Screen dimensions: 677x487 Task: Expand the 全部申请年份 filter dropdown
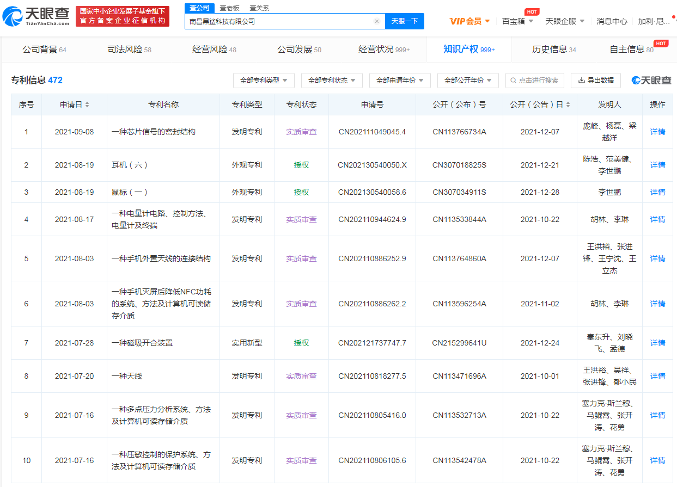400,81
